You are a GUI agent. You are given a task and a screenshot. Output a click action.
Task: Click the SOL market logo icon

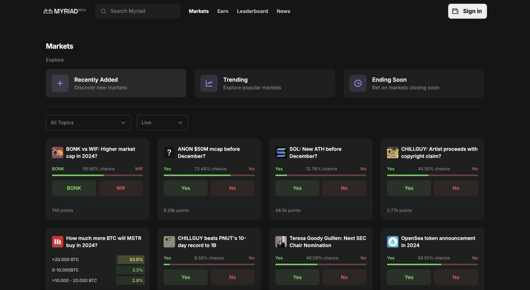pos(281,152)
